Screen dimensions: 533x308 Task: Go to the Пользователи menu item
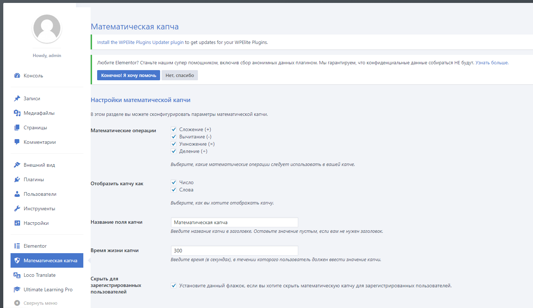point(40,194)
